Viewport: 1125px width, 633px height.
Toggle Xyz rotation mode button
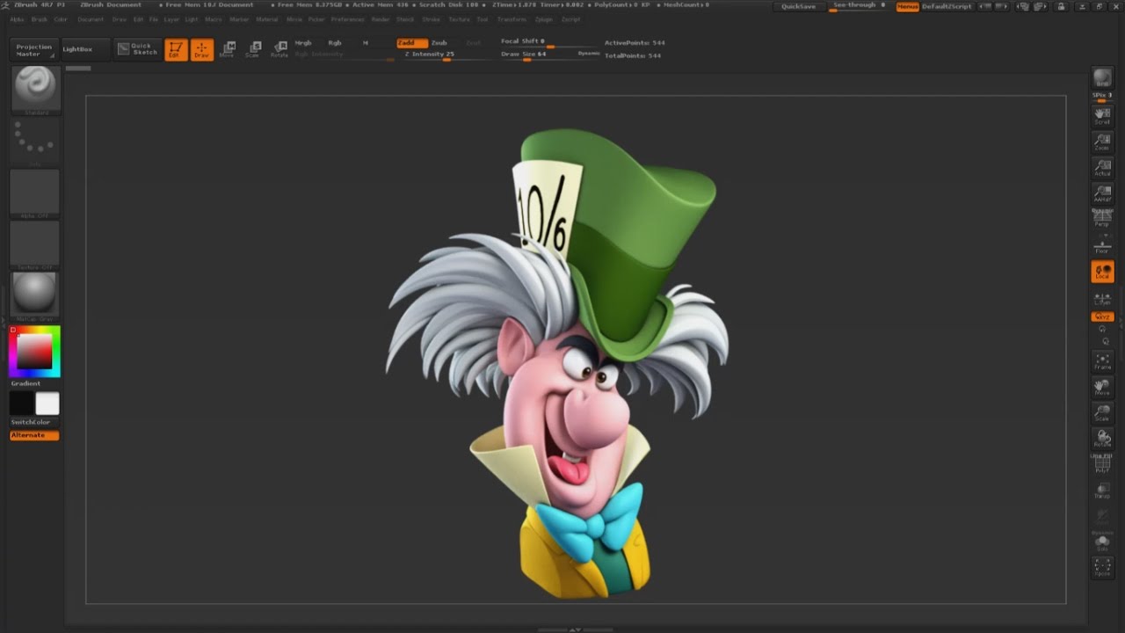[x=1102, y=316]
